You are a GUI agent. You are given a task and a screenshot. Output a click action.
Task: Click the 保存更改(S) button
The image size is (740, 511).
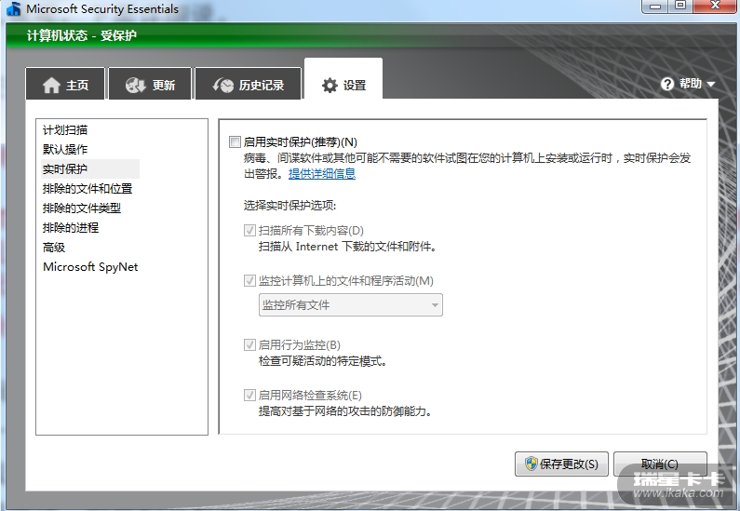tap(561, 464)
